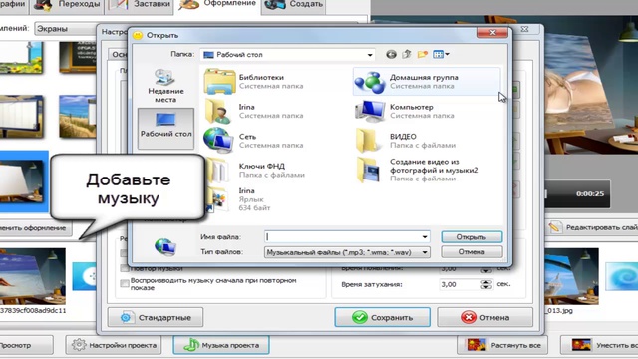This screenshot has width=638, height=359.
Task: Click Отмена in the Открыть dialog
Action: [x=472, y=252]
